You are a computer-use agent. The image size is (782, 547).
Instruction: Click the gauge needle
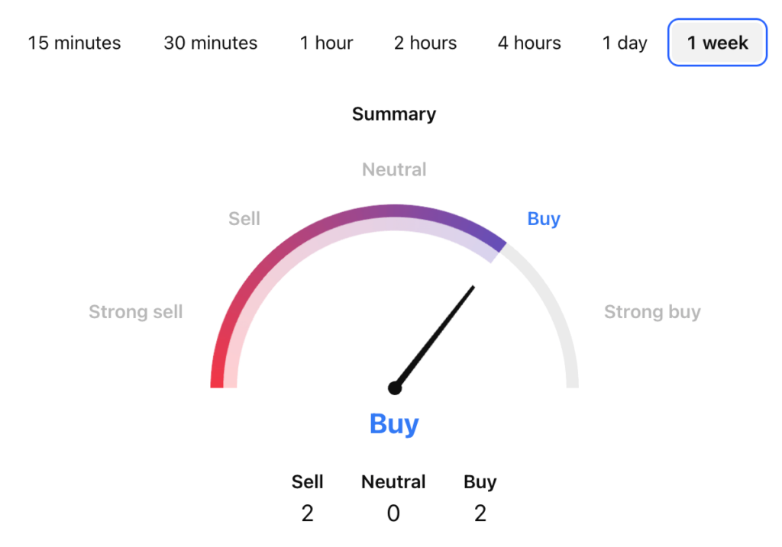(435, 336)
